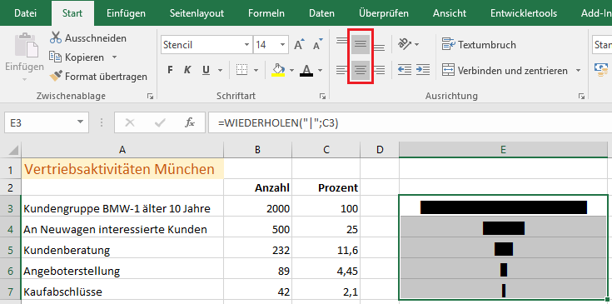Toggle italic formatting with the K button
The width and height of the screenshot is (612, 304).
pos(187,70)
